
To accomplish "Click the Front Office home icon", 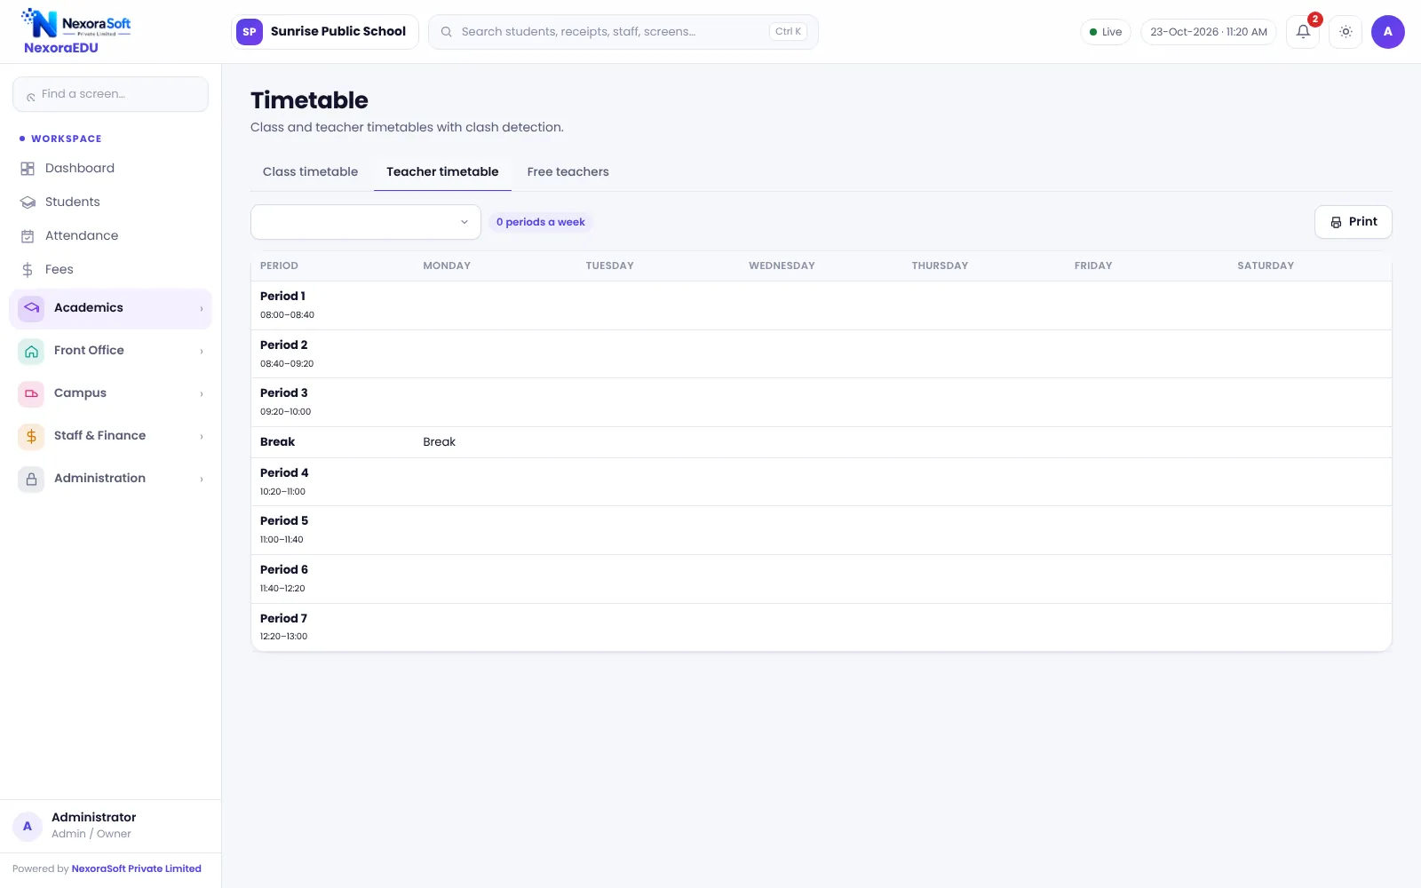I will [31, 351].
